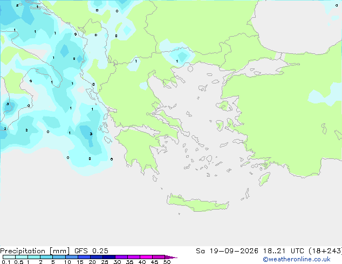Viewport: 342px width, 264px height.
Task: Select the purple 30 mm legend color
Action: pos(121,257)
